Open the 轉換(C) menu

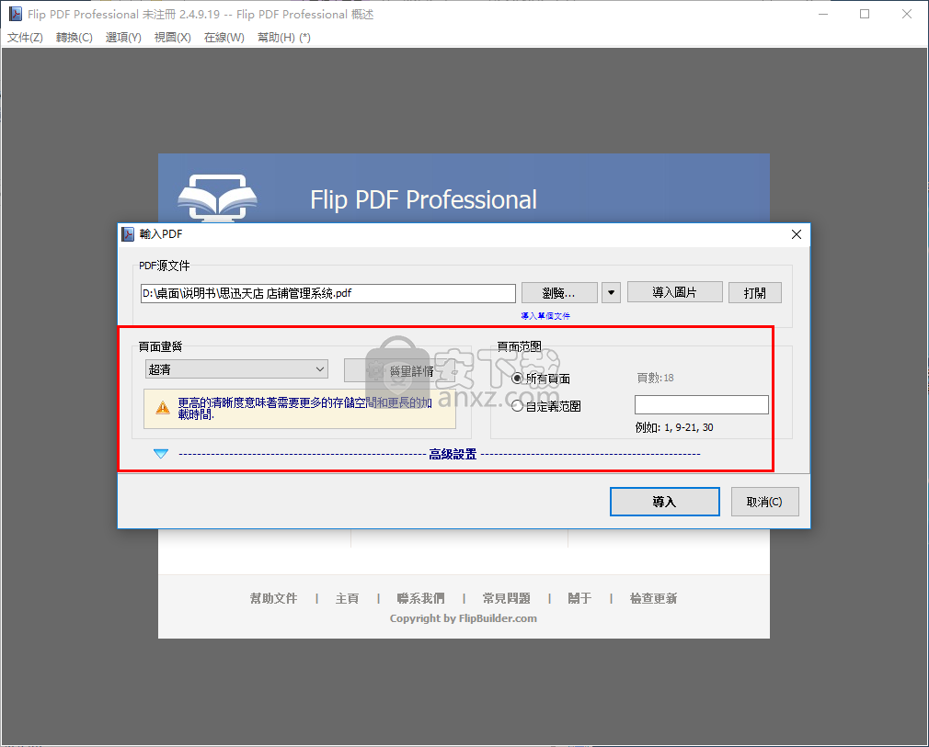[75, 38]
